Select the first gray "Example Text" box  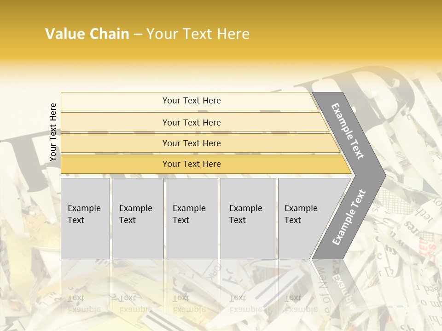coord(85,218)
